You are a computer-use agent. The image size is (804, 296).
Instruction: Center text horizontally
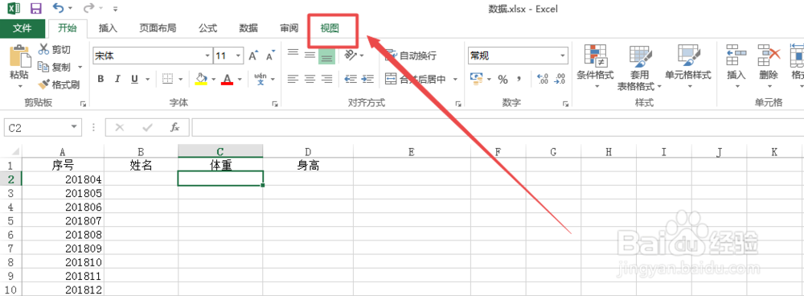[310, 79]
